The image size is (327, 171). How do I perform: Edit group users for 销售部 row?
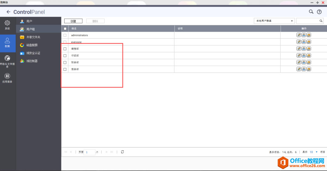point(304,48)
